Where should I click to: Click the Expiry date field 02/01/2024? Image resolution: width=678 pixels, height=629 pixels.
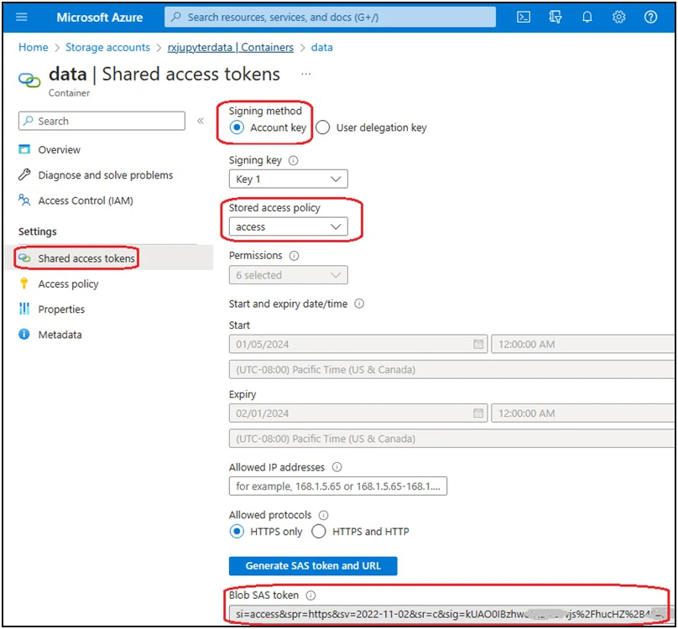(x=358, y=413)
